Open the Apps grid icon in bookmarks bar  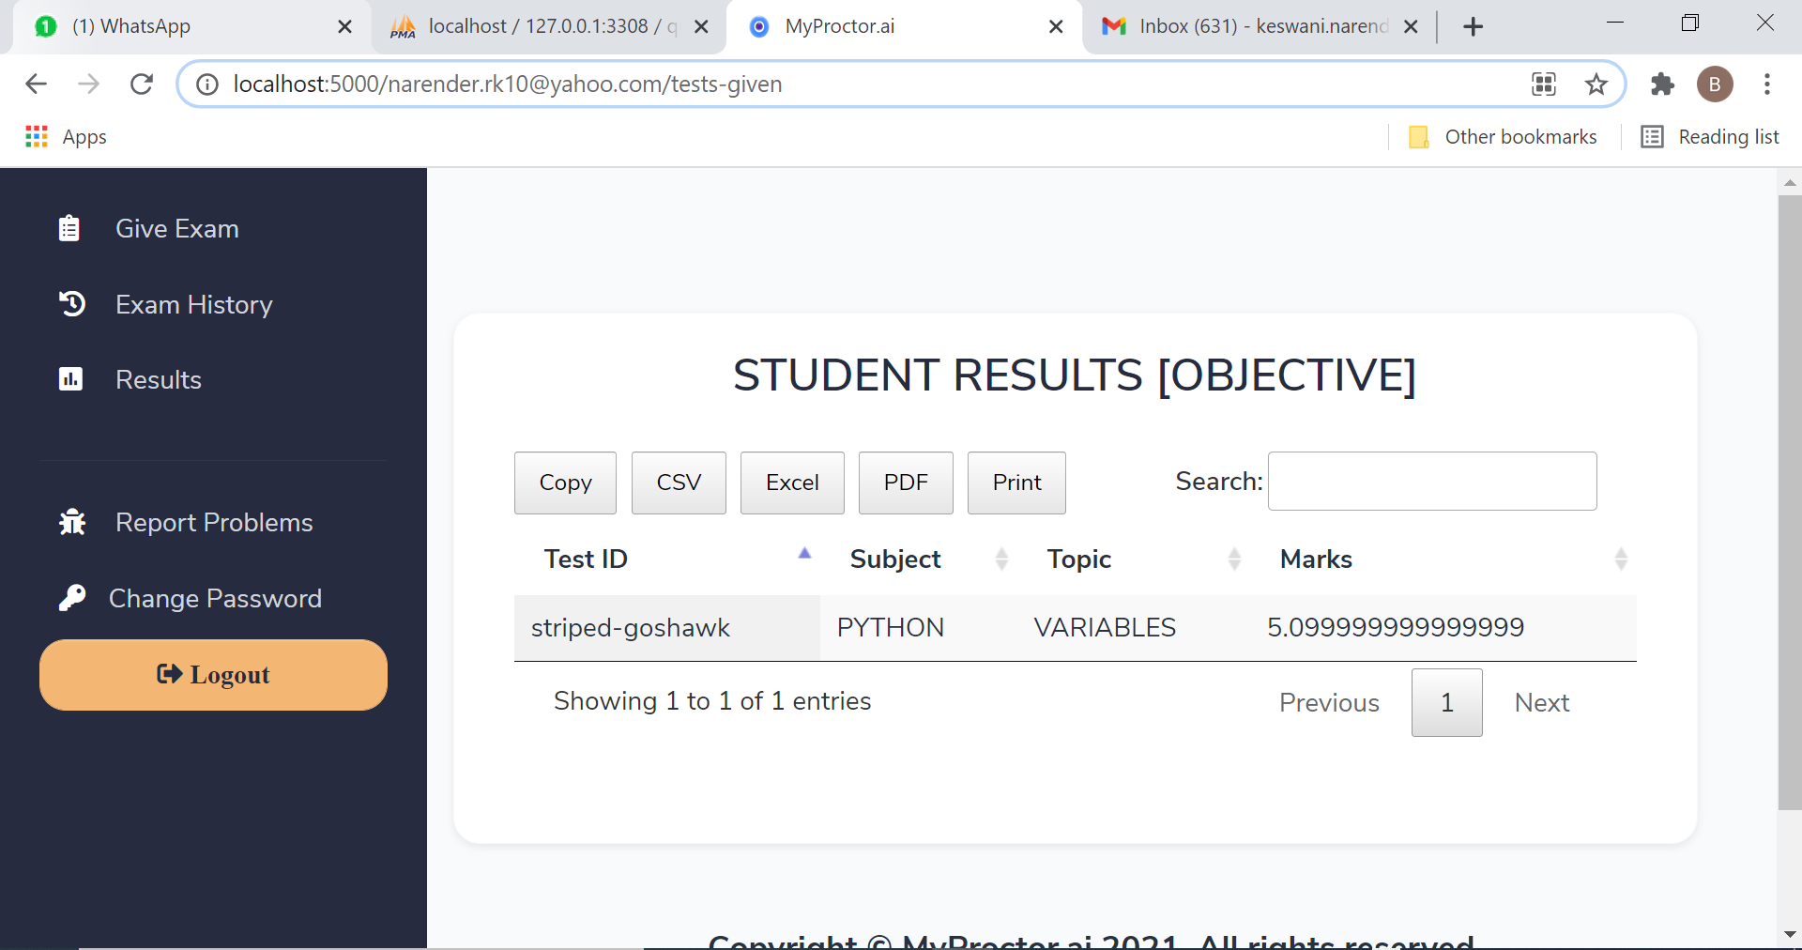point(37,137)
